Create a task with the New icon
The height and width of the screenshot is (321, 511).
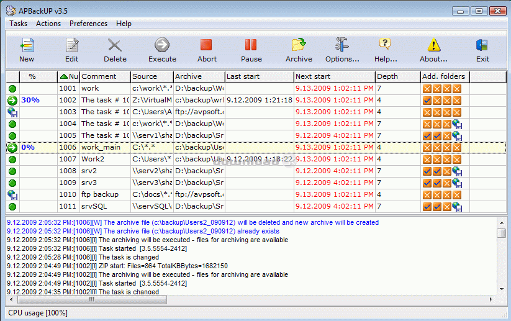tap(27, 45)
